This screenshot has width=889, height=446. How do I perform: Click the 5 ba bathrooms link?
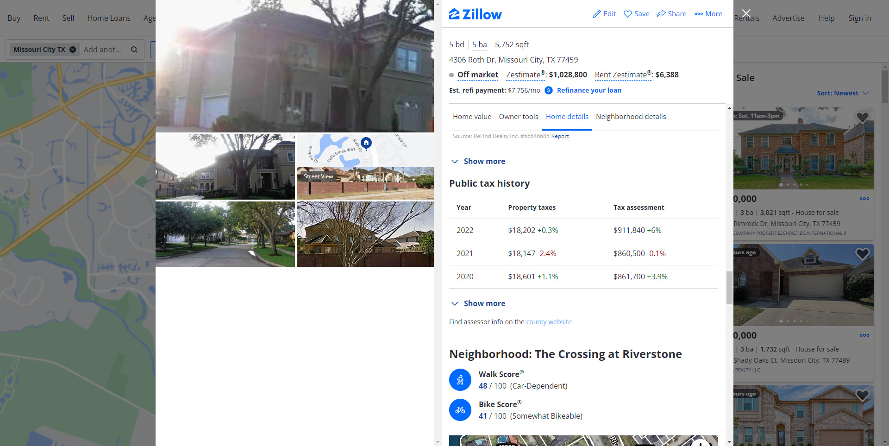point(479,44)
